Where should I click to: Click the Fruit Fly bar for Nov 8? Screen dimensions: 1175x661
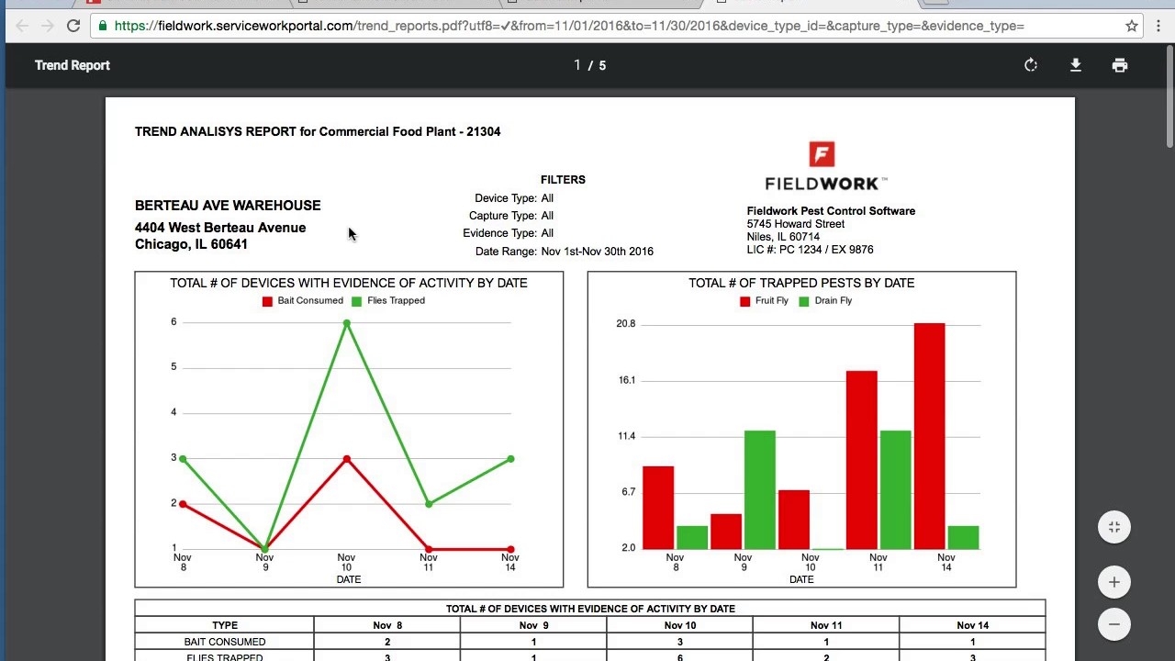[x=658, y=508]
